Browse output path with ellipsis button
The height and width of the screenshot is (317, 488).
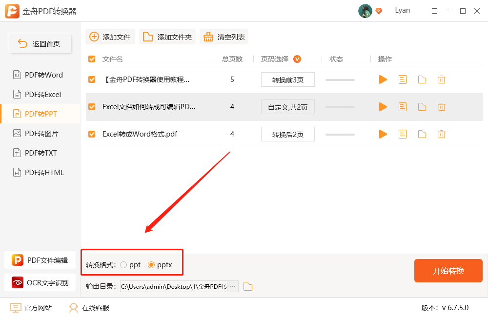[x=233, y=286]
